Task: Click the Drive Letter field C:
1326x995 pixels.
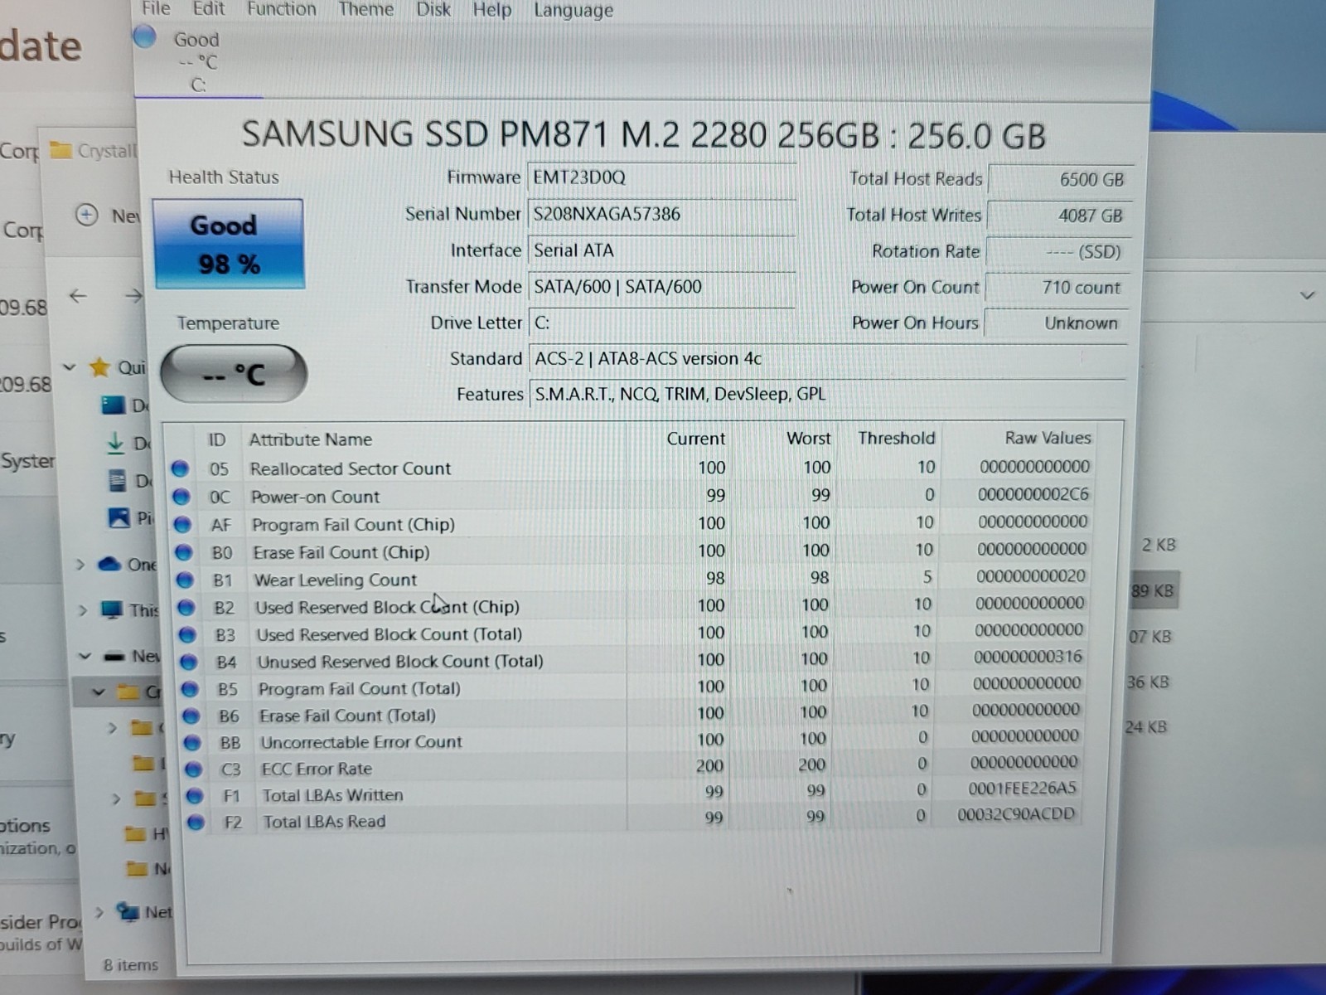Action: 661,323
